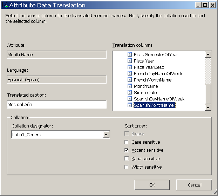Click the MonthName column icon
The image size is (218, 196).
click(130, 86)
